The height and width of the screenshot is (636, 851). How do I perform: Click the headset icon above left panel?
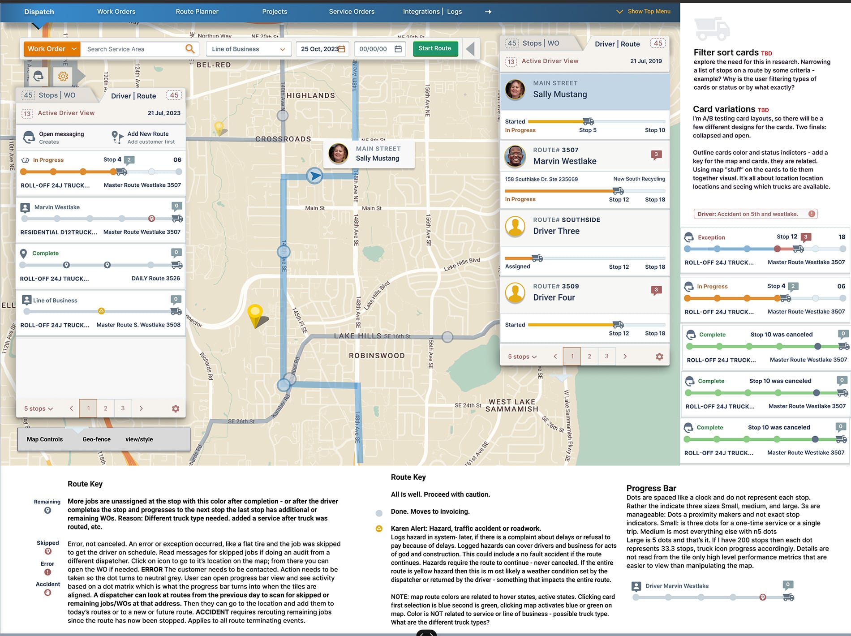point(39,77)
